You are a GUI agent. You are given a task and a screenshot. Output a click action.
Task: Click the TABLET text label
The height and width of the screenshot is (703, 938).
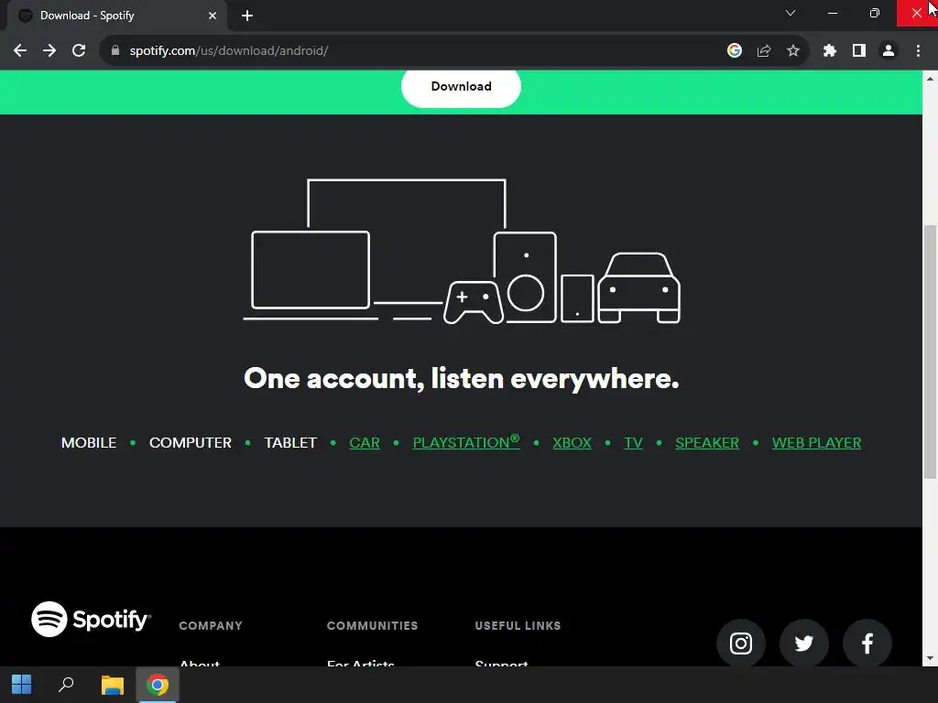pos(290,443)
